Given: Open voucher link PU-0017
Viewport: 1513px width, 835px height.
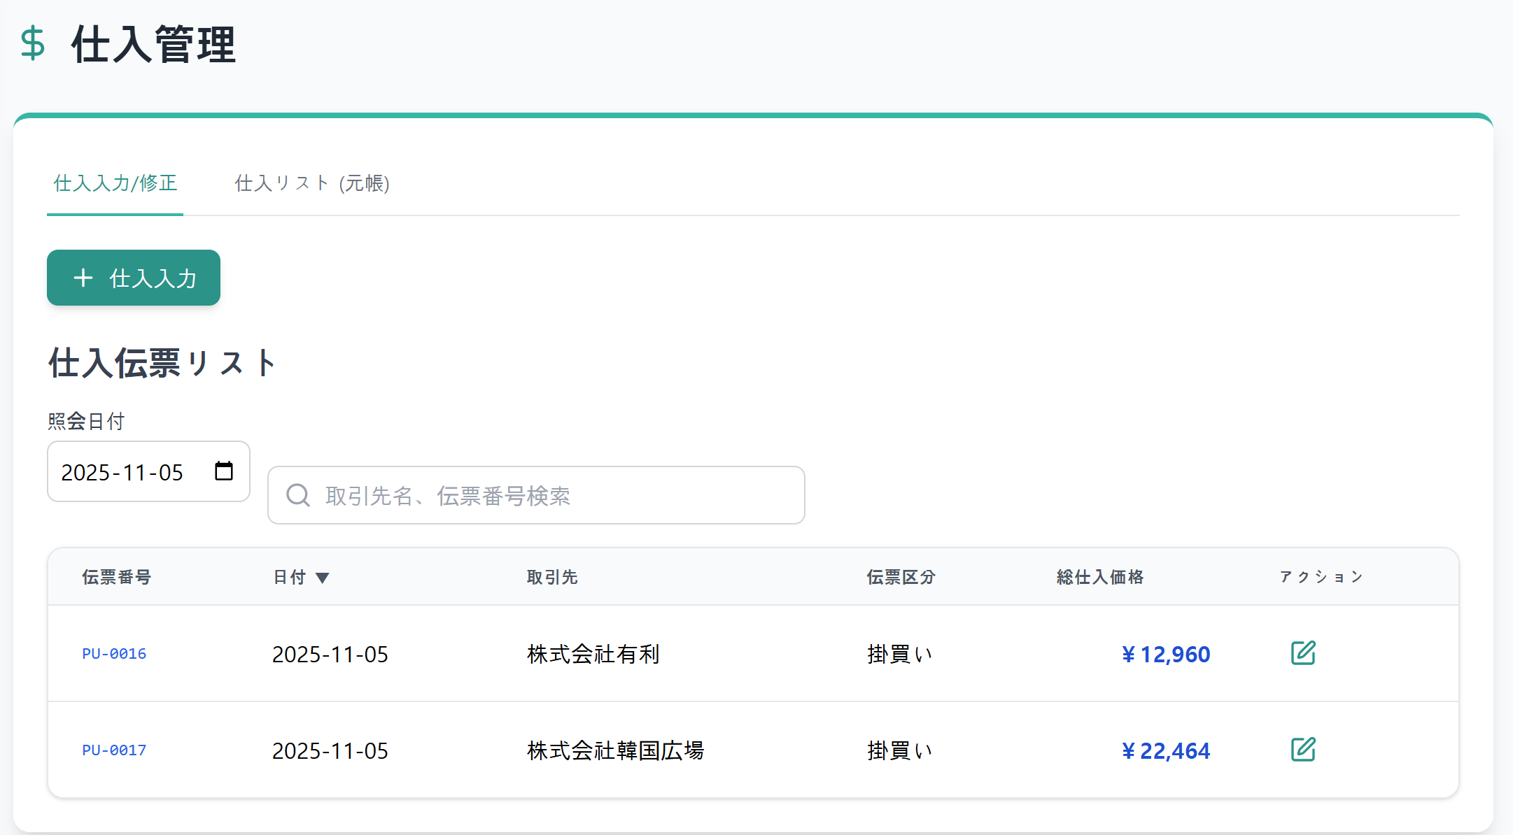Looking at the screenshot, I should 113,750.
